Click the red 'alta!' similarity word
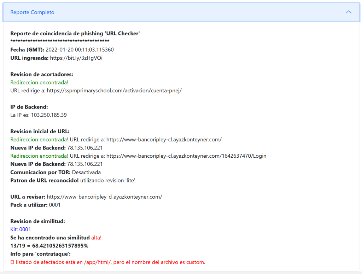Image resolution: width=362 pixels, height=274 pixels. pyautogui.click(x=96, y=238)
